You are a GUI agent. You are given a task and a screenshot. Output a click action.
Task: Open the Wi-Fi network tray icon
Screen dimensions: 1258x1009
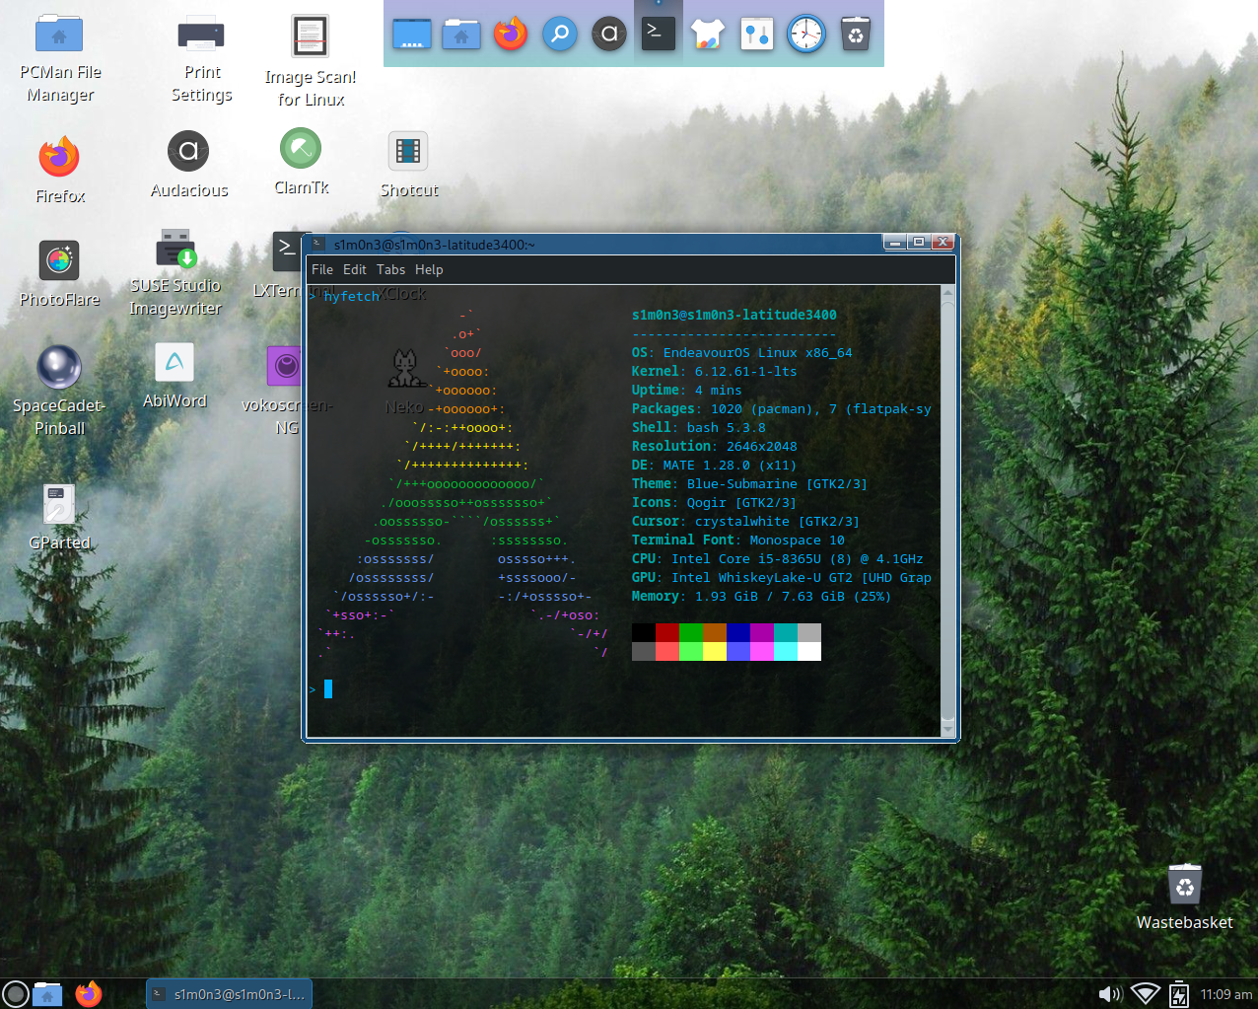[1145, 994]
